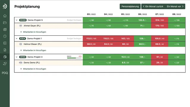The height and width of the screenshot is (107, 190).
Task: Select the pie chart planning icon
Action: [x=5, y=57]
